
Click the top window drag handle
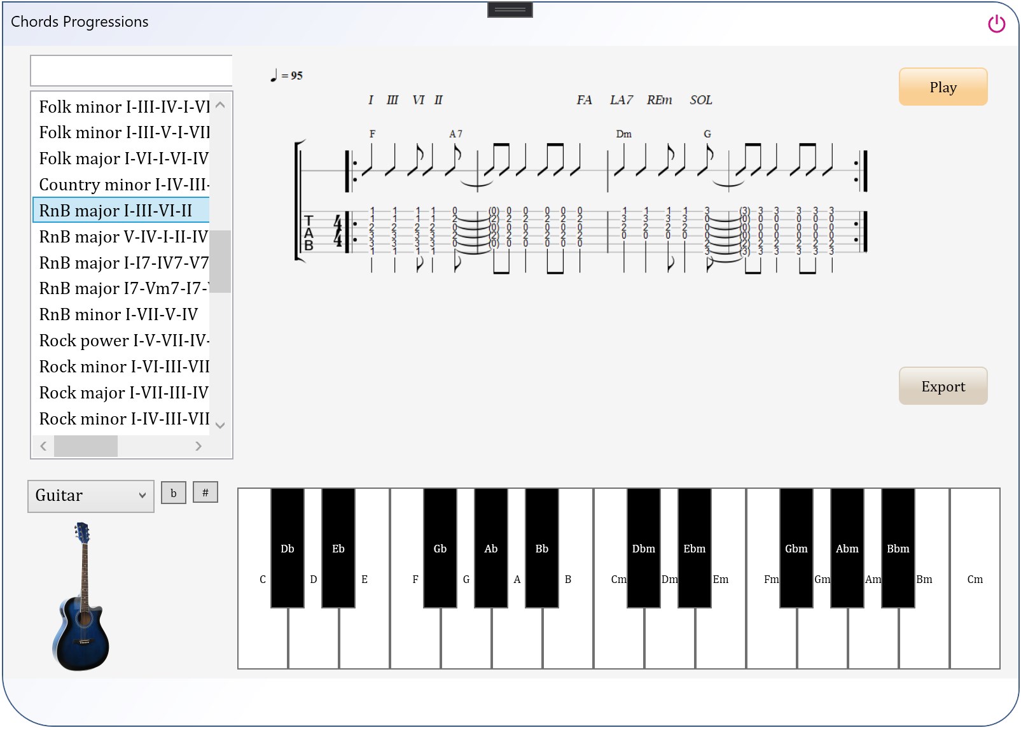(510, 10)
